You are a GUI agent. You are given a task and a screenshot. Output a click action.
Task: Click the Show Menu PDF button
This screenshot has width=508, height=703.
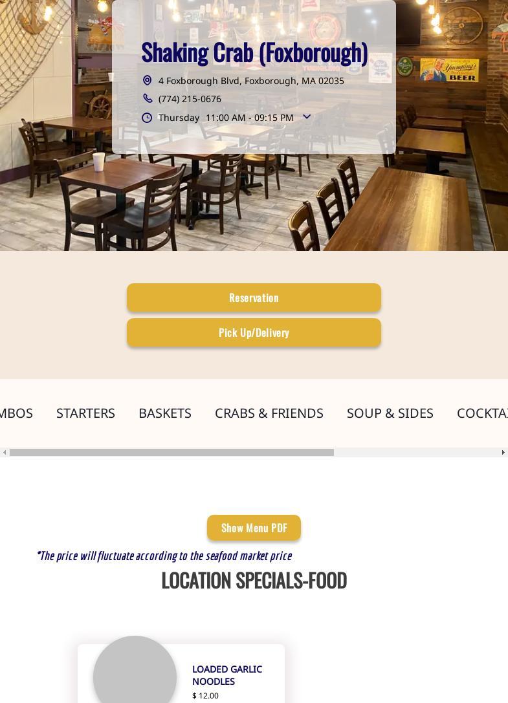254,528
